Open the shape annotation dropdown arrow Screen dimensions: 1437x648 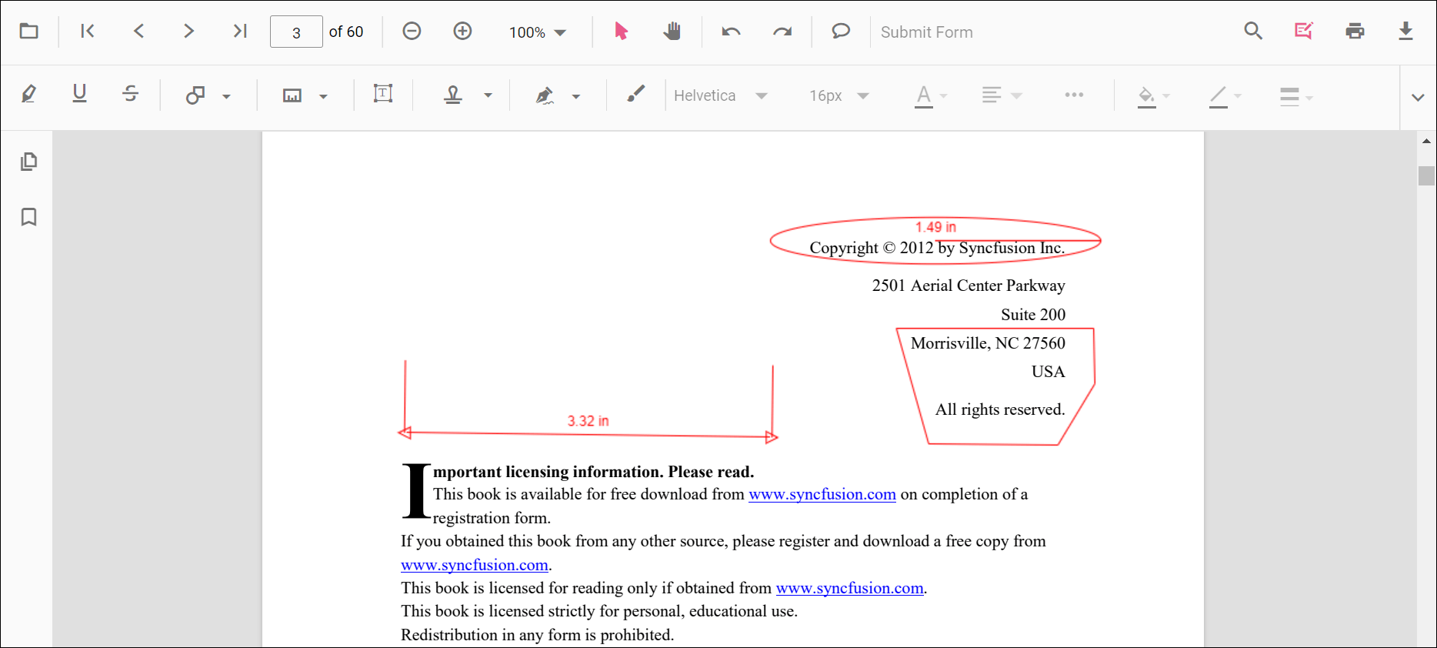[226, 96]
